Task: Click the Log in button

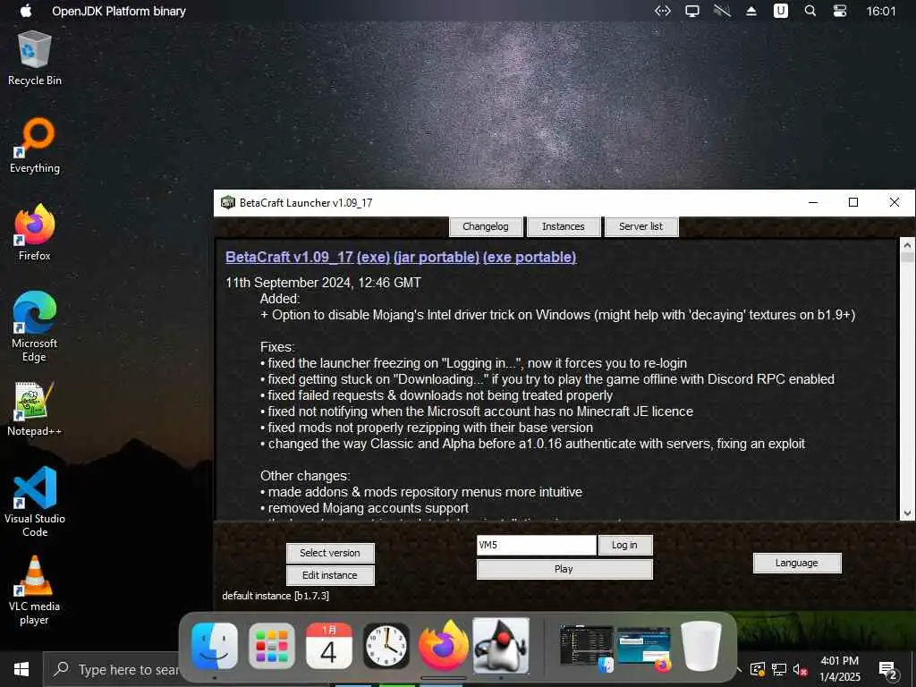Action: tap(624, 545)
